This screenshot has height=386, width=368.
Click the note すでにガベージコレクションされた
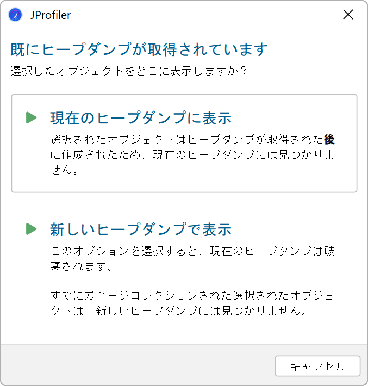[x=192, y=303]
